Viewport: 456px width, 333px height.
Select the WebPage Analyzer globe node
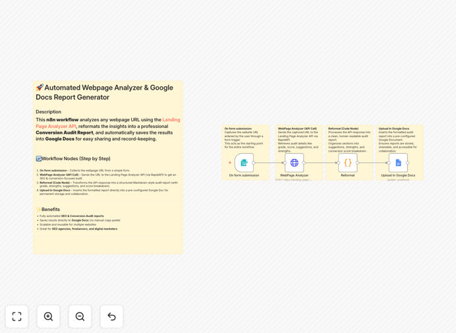click(295, 163)
